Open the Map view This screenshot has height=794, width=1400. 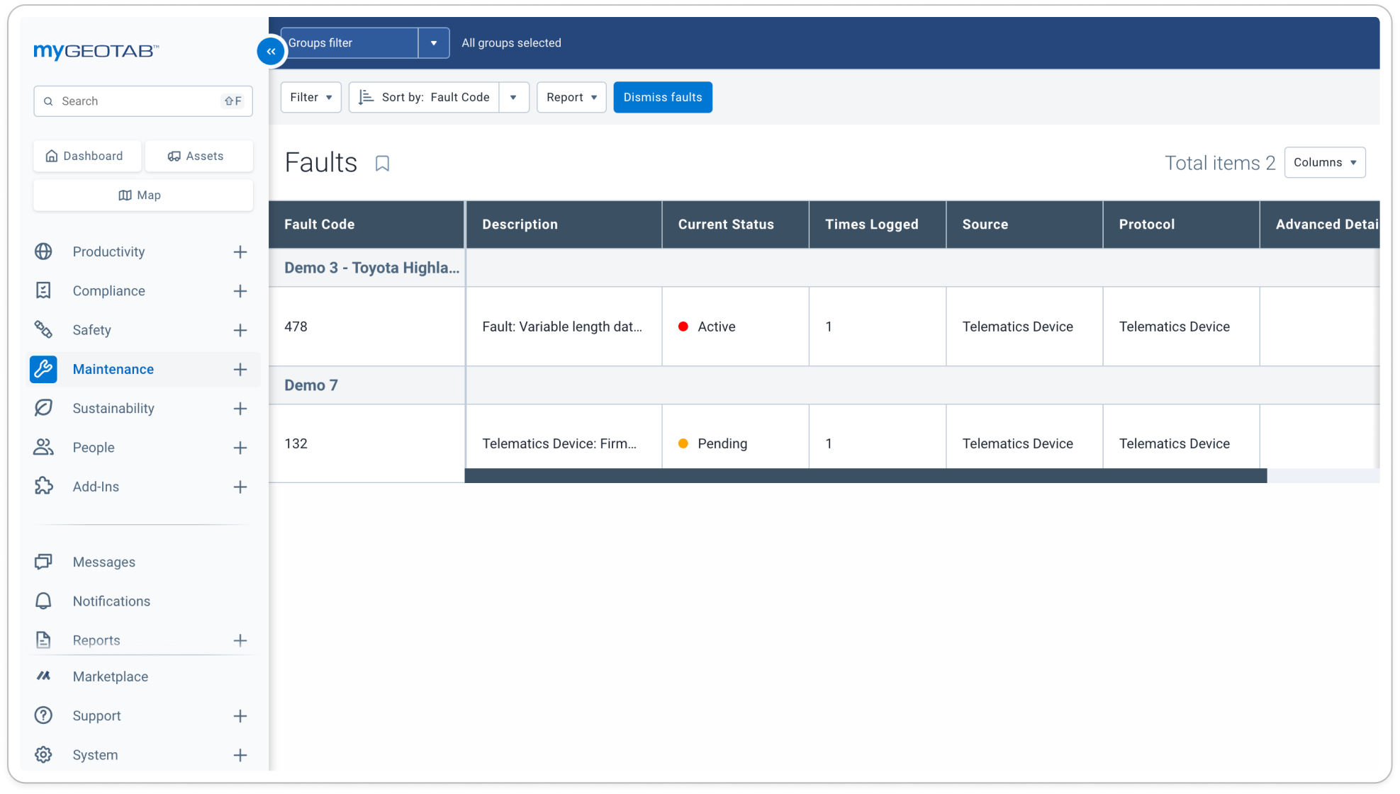142,195
